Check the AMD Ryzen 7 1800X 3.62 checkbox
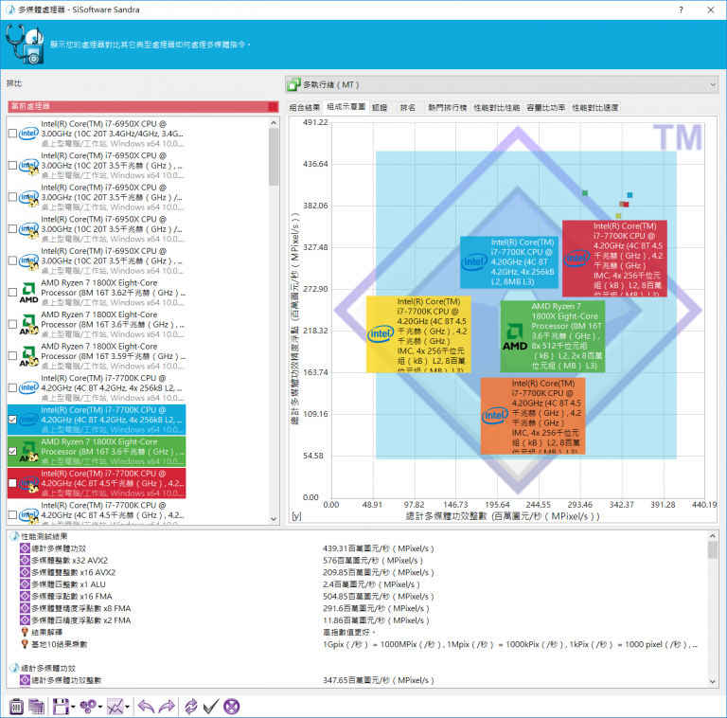This screenshot has height=718, width=727. point(12,292)
